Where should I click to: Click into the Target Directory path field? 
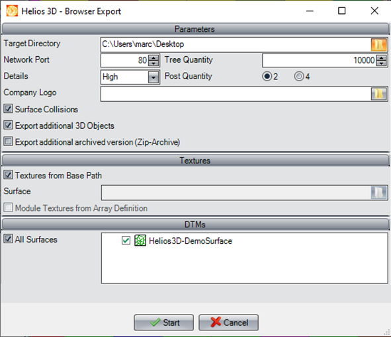236,45
